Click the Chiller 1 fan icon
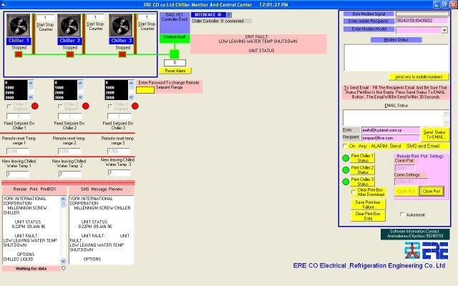Screen dimensions: 458x286 18,26
